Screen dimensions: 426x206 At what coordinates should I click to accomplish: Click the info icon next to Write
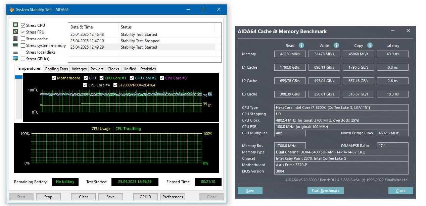pos(336,45)
